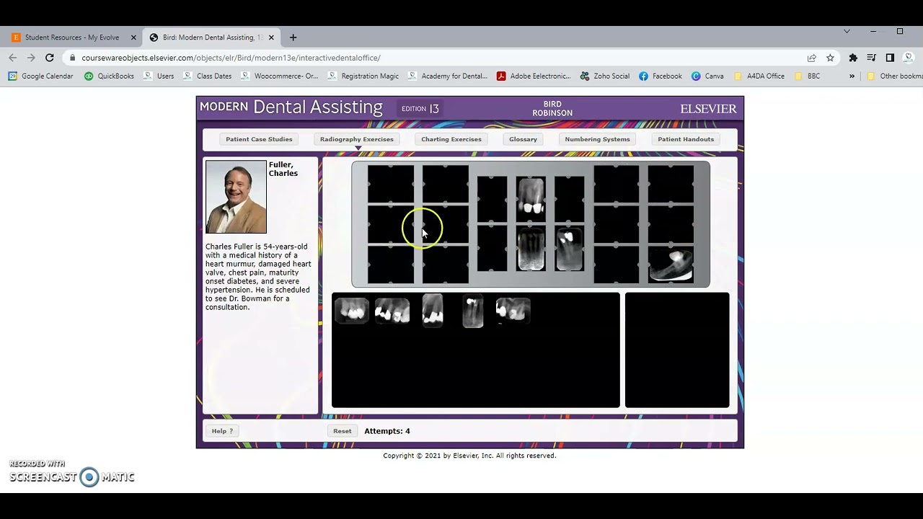The width and height of the screenshot is (923, 519).
Task: Reload the current page
Action: [x=49, y=58]
